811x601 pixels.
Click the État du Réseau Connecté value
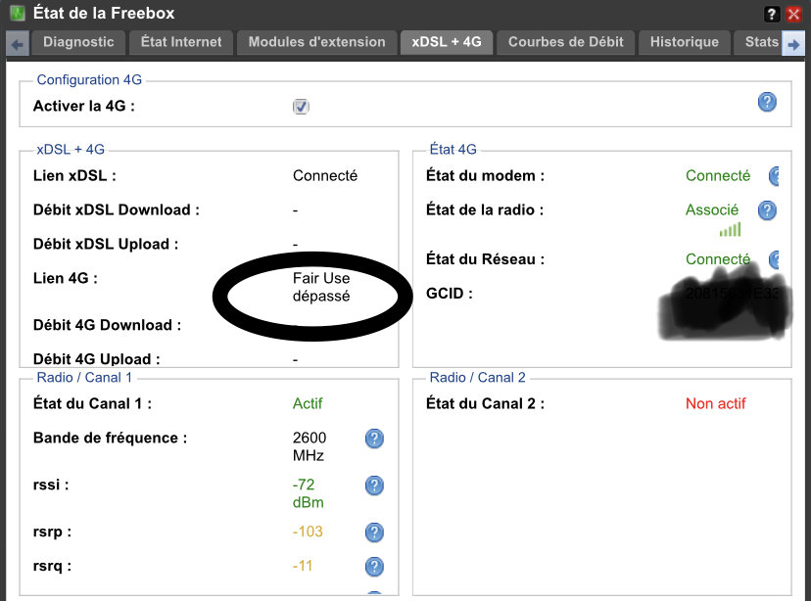tap(718, 259)
